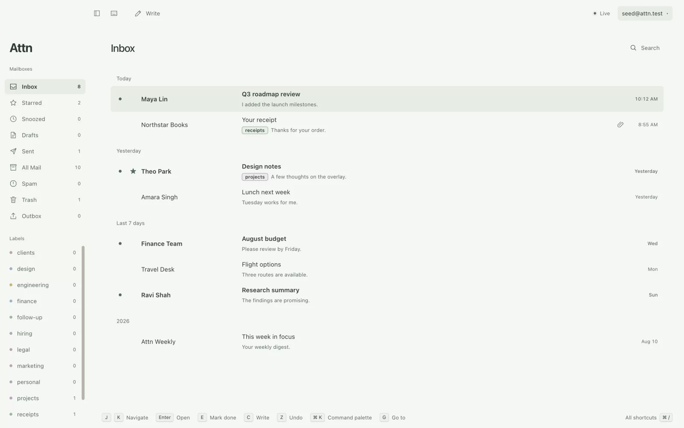Screen dimensions: 684x428
Task: Toggle unread dot on Ravi Shah message
Action: click(120, 295)
